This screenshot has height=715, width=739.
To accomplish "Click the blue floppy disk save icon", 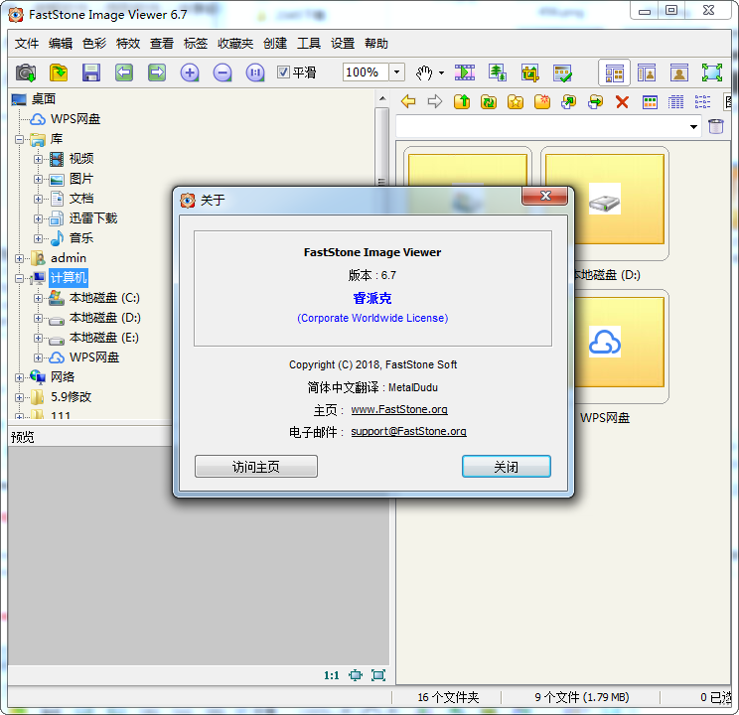I will pos(91,72).
